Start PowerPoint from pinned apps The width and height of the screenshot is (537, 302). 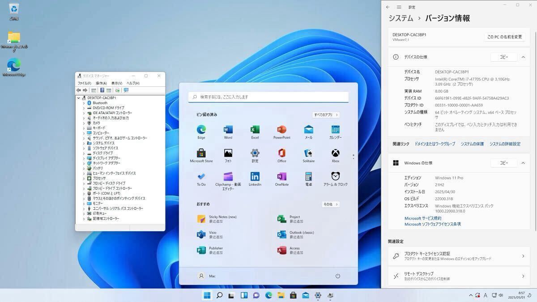coord(282,132)
